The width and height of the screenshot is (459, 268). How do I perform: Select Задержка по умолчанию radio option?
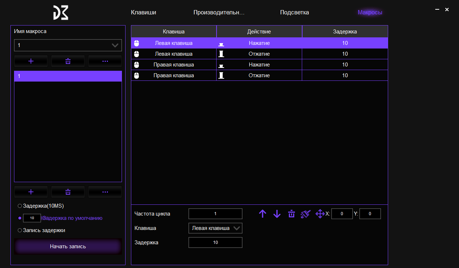[20, 218]
